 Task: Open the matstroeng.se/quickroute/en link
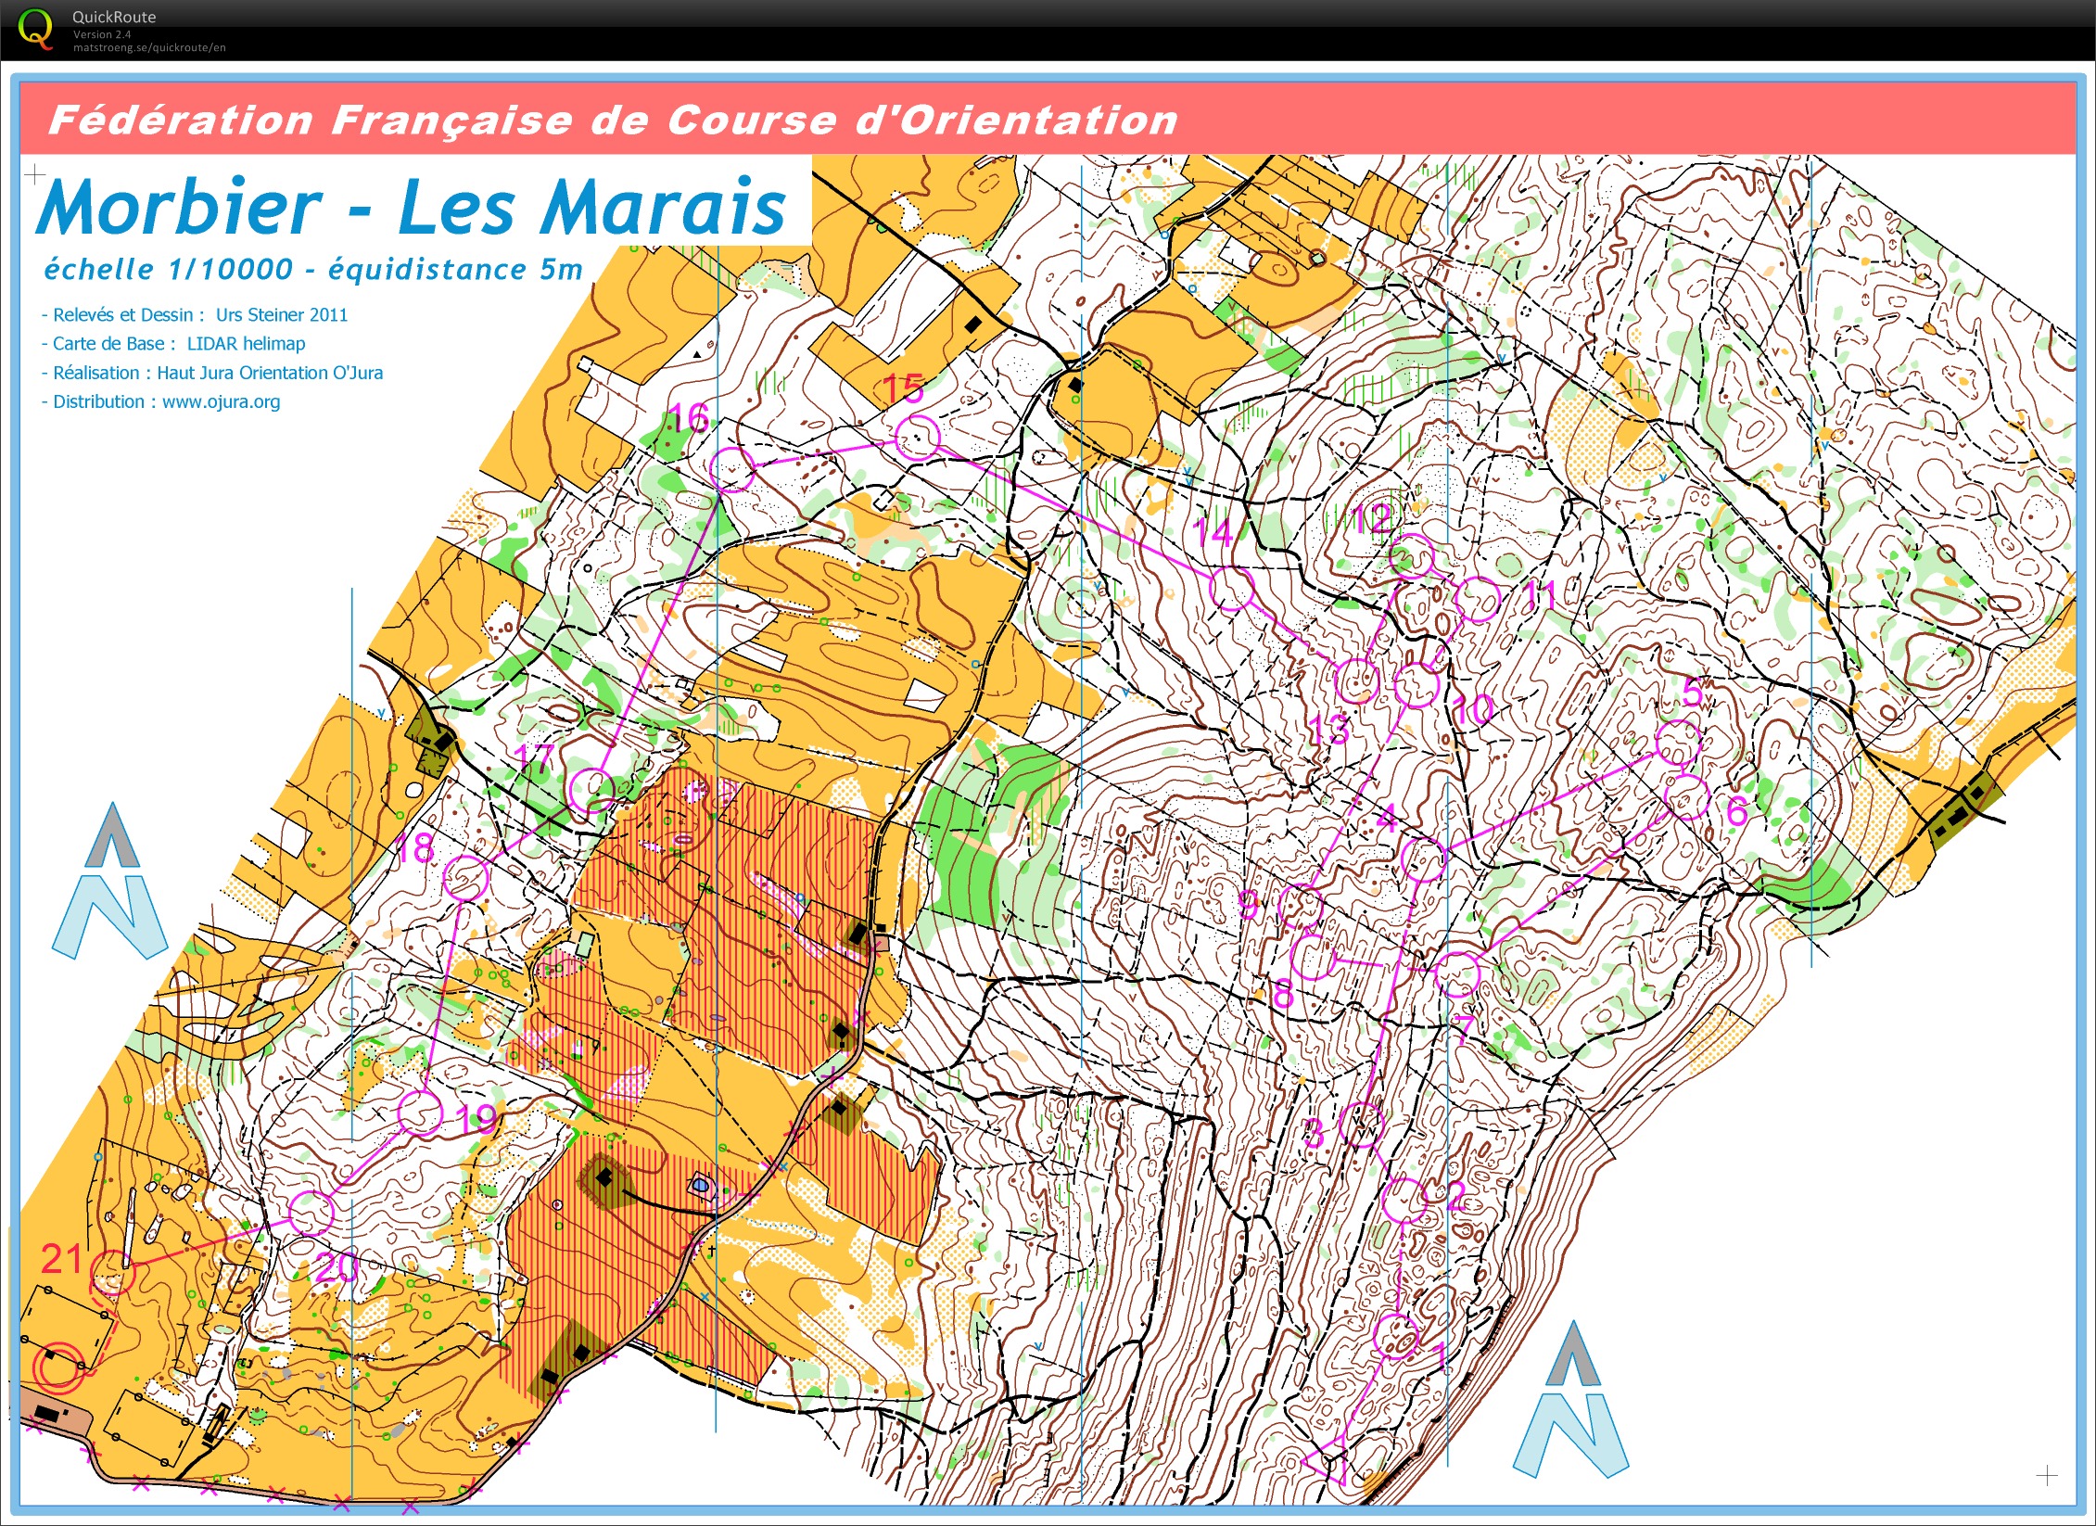coord(149,47)
